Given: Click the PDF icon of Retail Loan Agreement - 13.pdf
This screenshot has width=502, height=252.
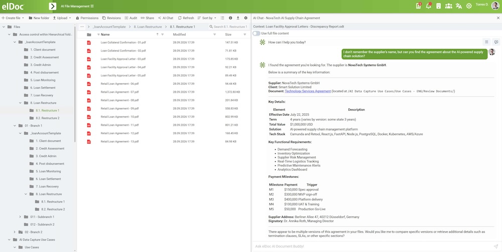Looking at the screenshot, I should 89,141.
